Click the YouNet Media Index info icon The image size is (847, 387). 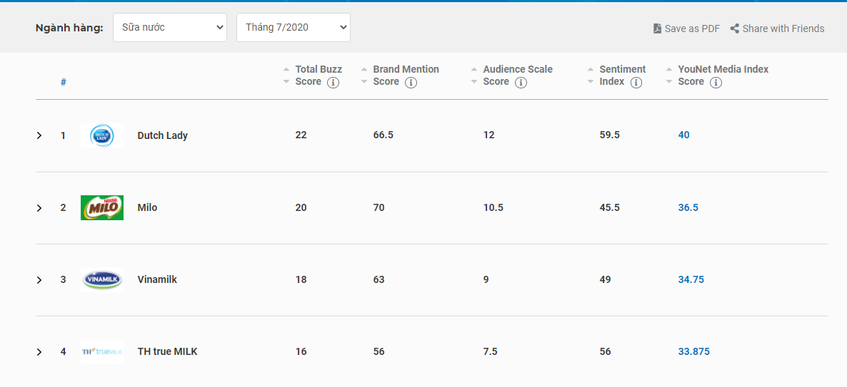[x=716, y=83]
